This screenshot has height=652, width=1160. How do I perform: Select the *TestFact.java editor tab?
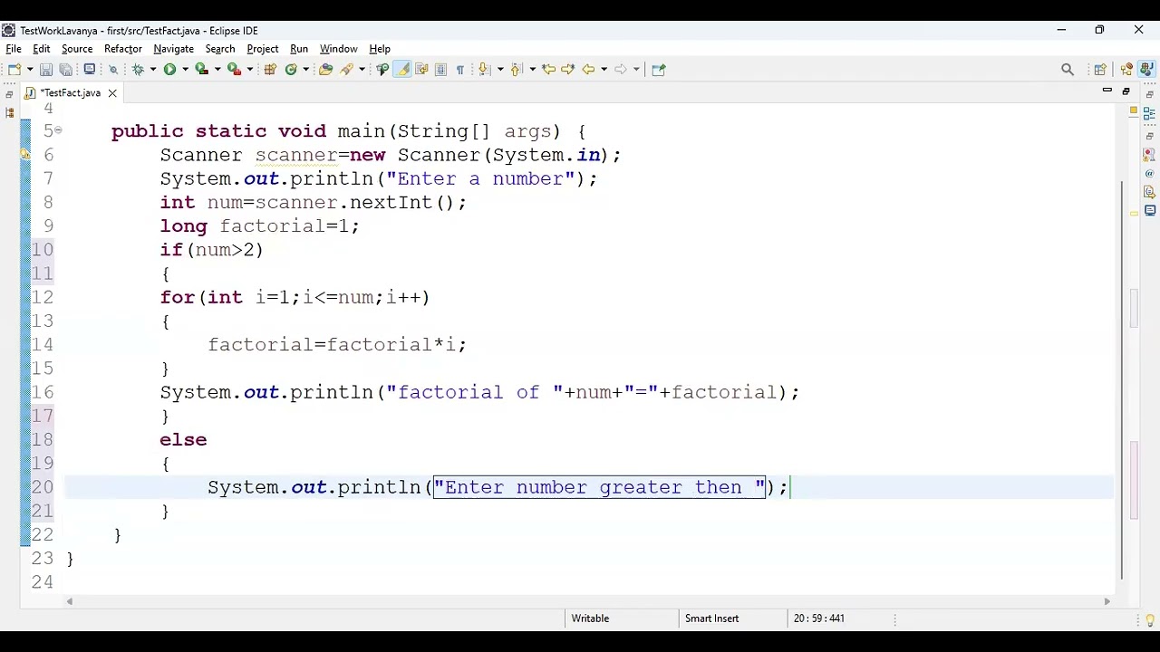[x=70, y=93]
